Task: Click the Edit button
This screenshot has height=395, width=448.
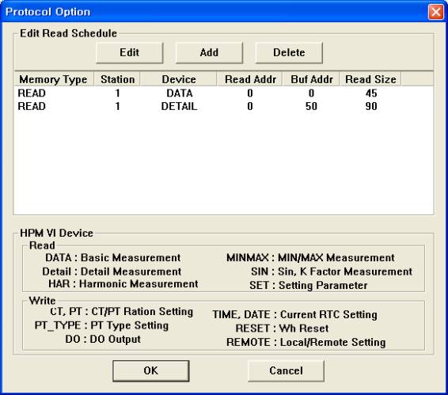Action: [x=130, y=53]
